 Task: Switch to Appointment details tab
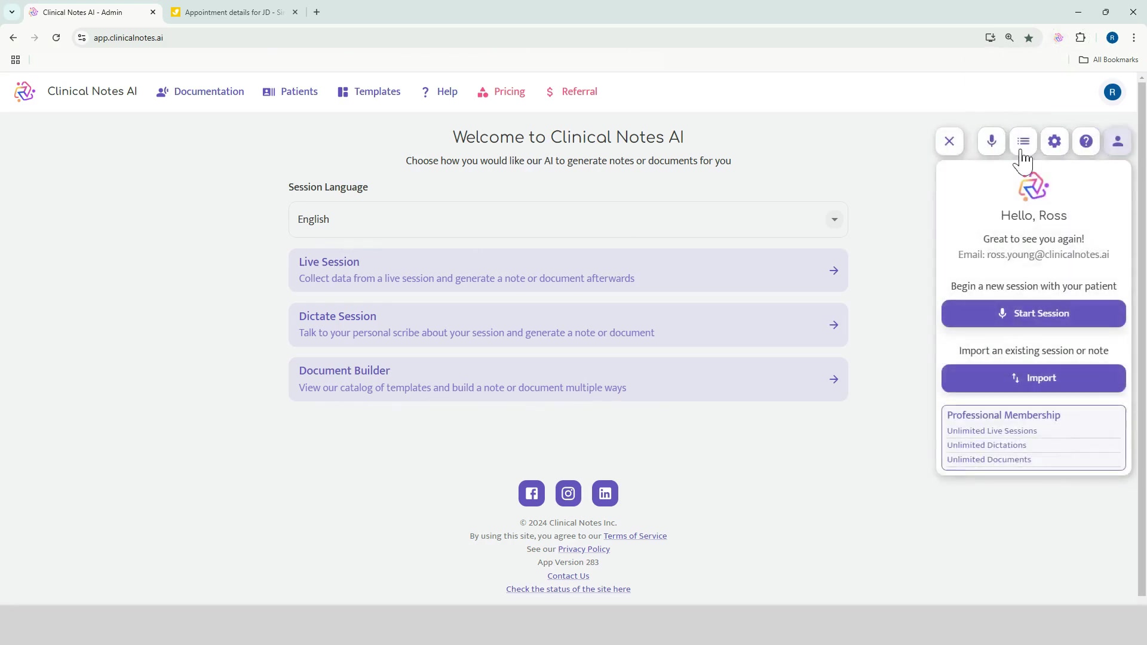[235, 12]
